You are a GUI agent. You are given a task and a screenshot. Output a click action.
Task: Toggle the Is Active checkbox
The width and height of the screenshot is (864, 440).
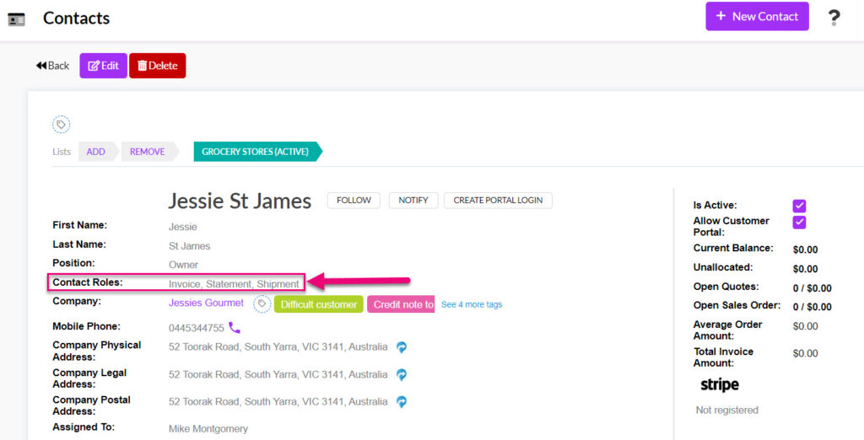799,206
